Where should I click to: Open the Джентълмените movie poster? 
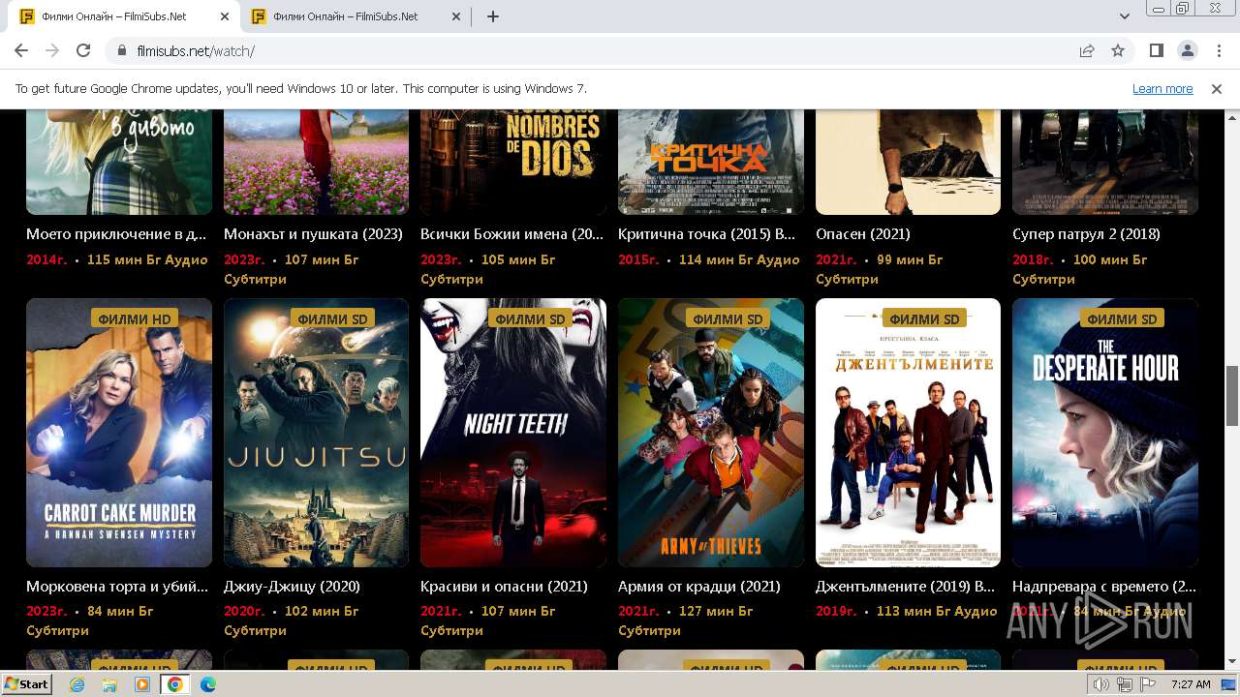pyautogui.click(x=908, y=432)
